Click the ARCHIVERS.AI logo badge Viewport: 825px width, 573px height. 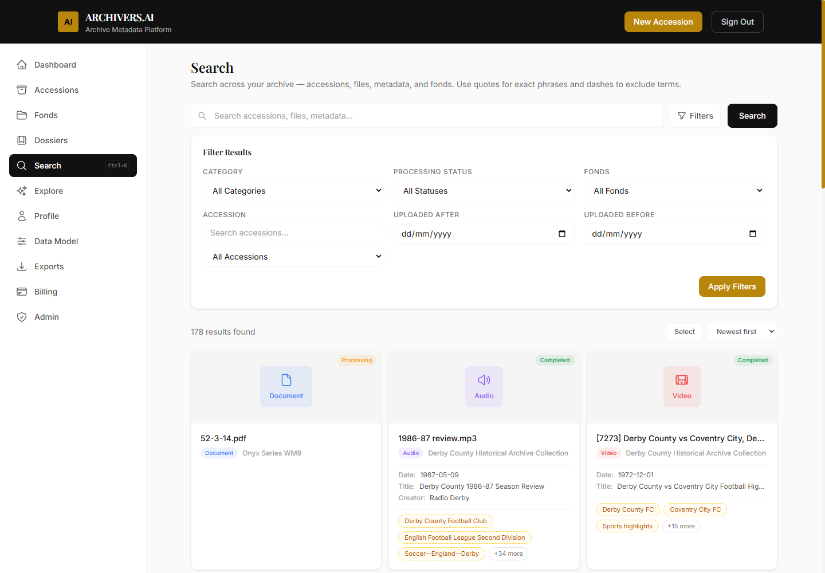(68, 22)
